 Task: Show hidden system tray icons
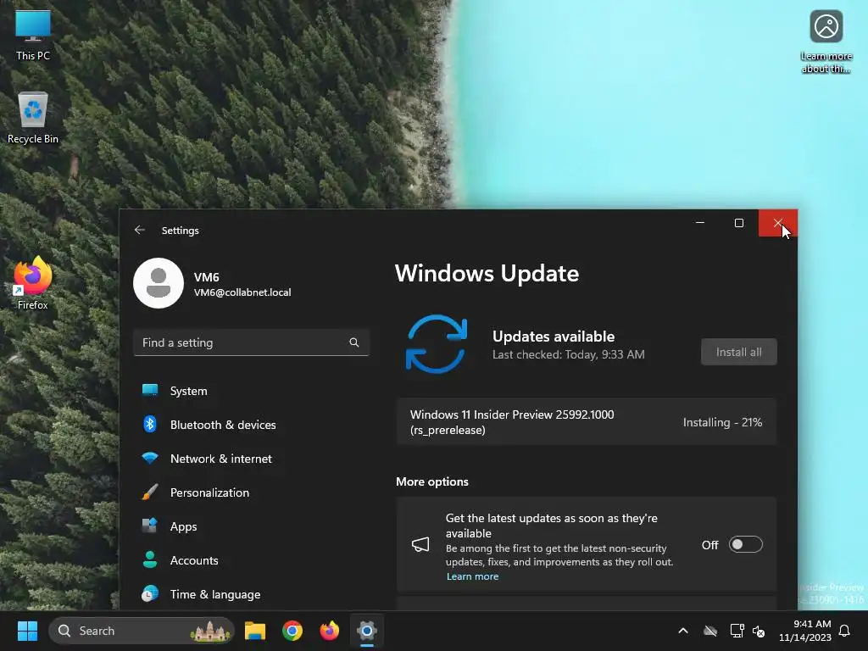coord(683,631)
